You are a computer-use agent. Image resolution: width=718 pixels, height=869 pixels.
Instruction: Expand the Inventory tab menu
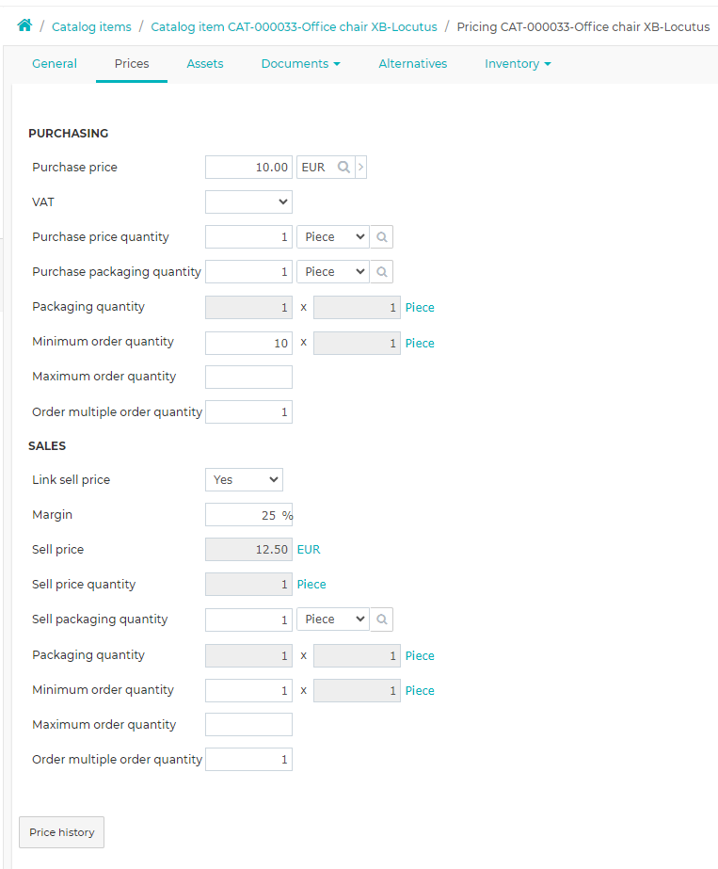click(518, 64)
